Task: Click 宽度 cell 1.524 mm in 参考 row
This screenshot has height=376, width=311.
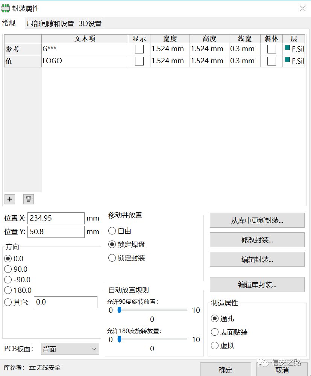Action: (170, 49)
